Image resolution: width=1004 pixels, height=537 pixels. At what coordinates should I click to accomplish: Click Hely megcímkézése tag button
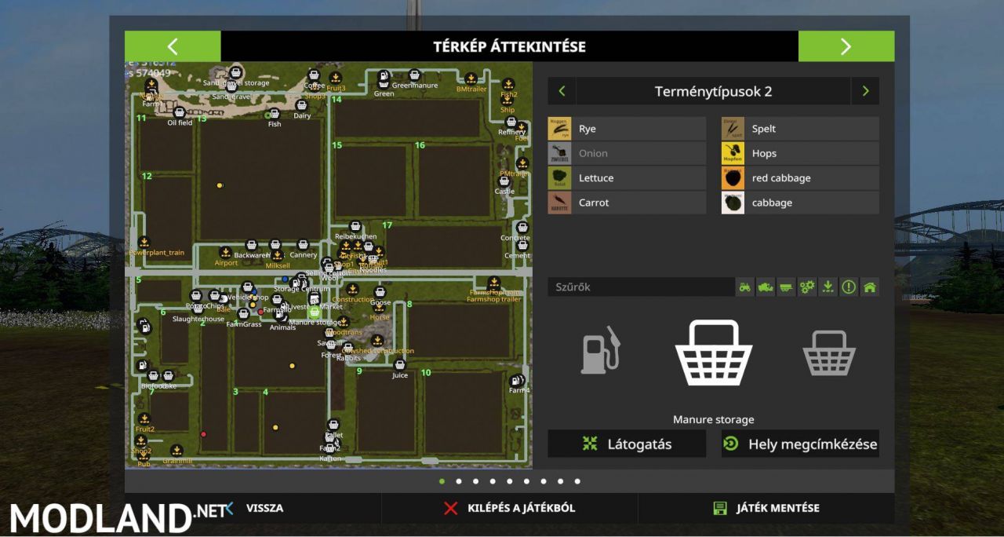(x=800, y=444)
